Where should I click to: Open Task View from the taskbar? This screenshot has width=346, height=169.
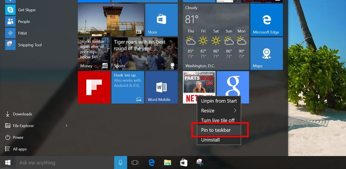(x=135, y=163)
